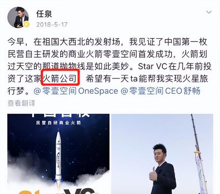The width and height of the screenshot is (220, 194).
Task: Open 任泉's round profile avatar
Action: pyautogui.click(x=18, y=18)
